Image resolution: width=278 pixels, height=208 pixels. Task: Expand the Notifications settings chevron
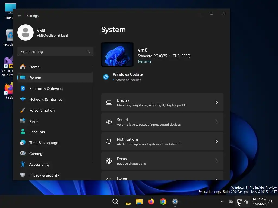(x=217, y=141)
